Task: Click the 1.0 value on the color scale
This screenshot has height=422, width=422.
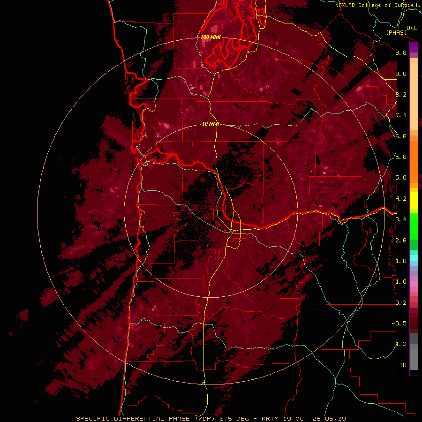Action: click(x=401, y=282)
